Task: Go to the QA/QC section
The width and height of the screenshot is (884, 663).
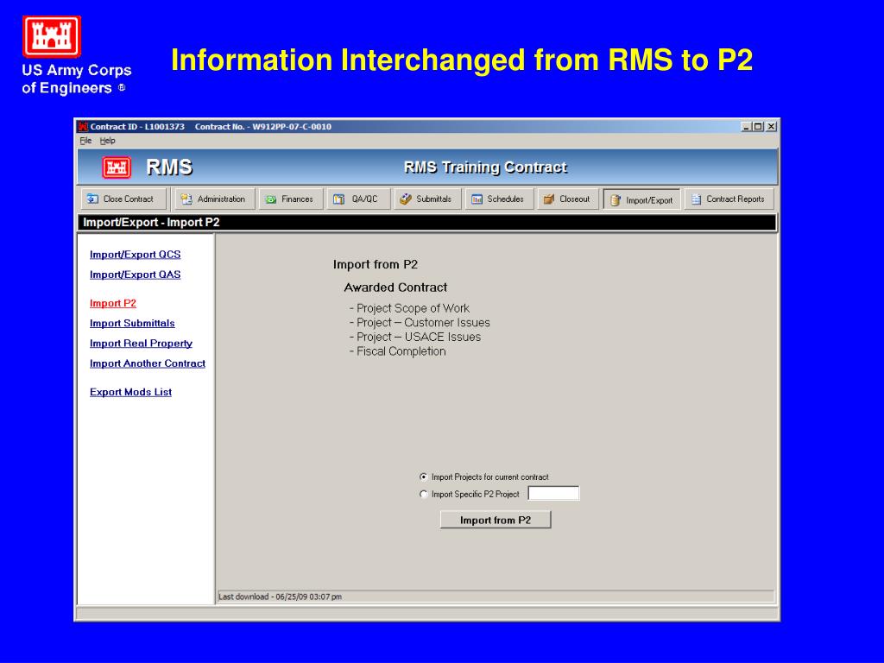Action: [x=358, y=199]
